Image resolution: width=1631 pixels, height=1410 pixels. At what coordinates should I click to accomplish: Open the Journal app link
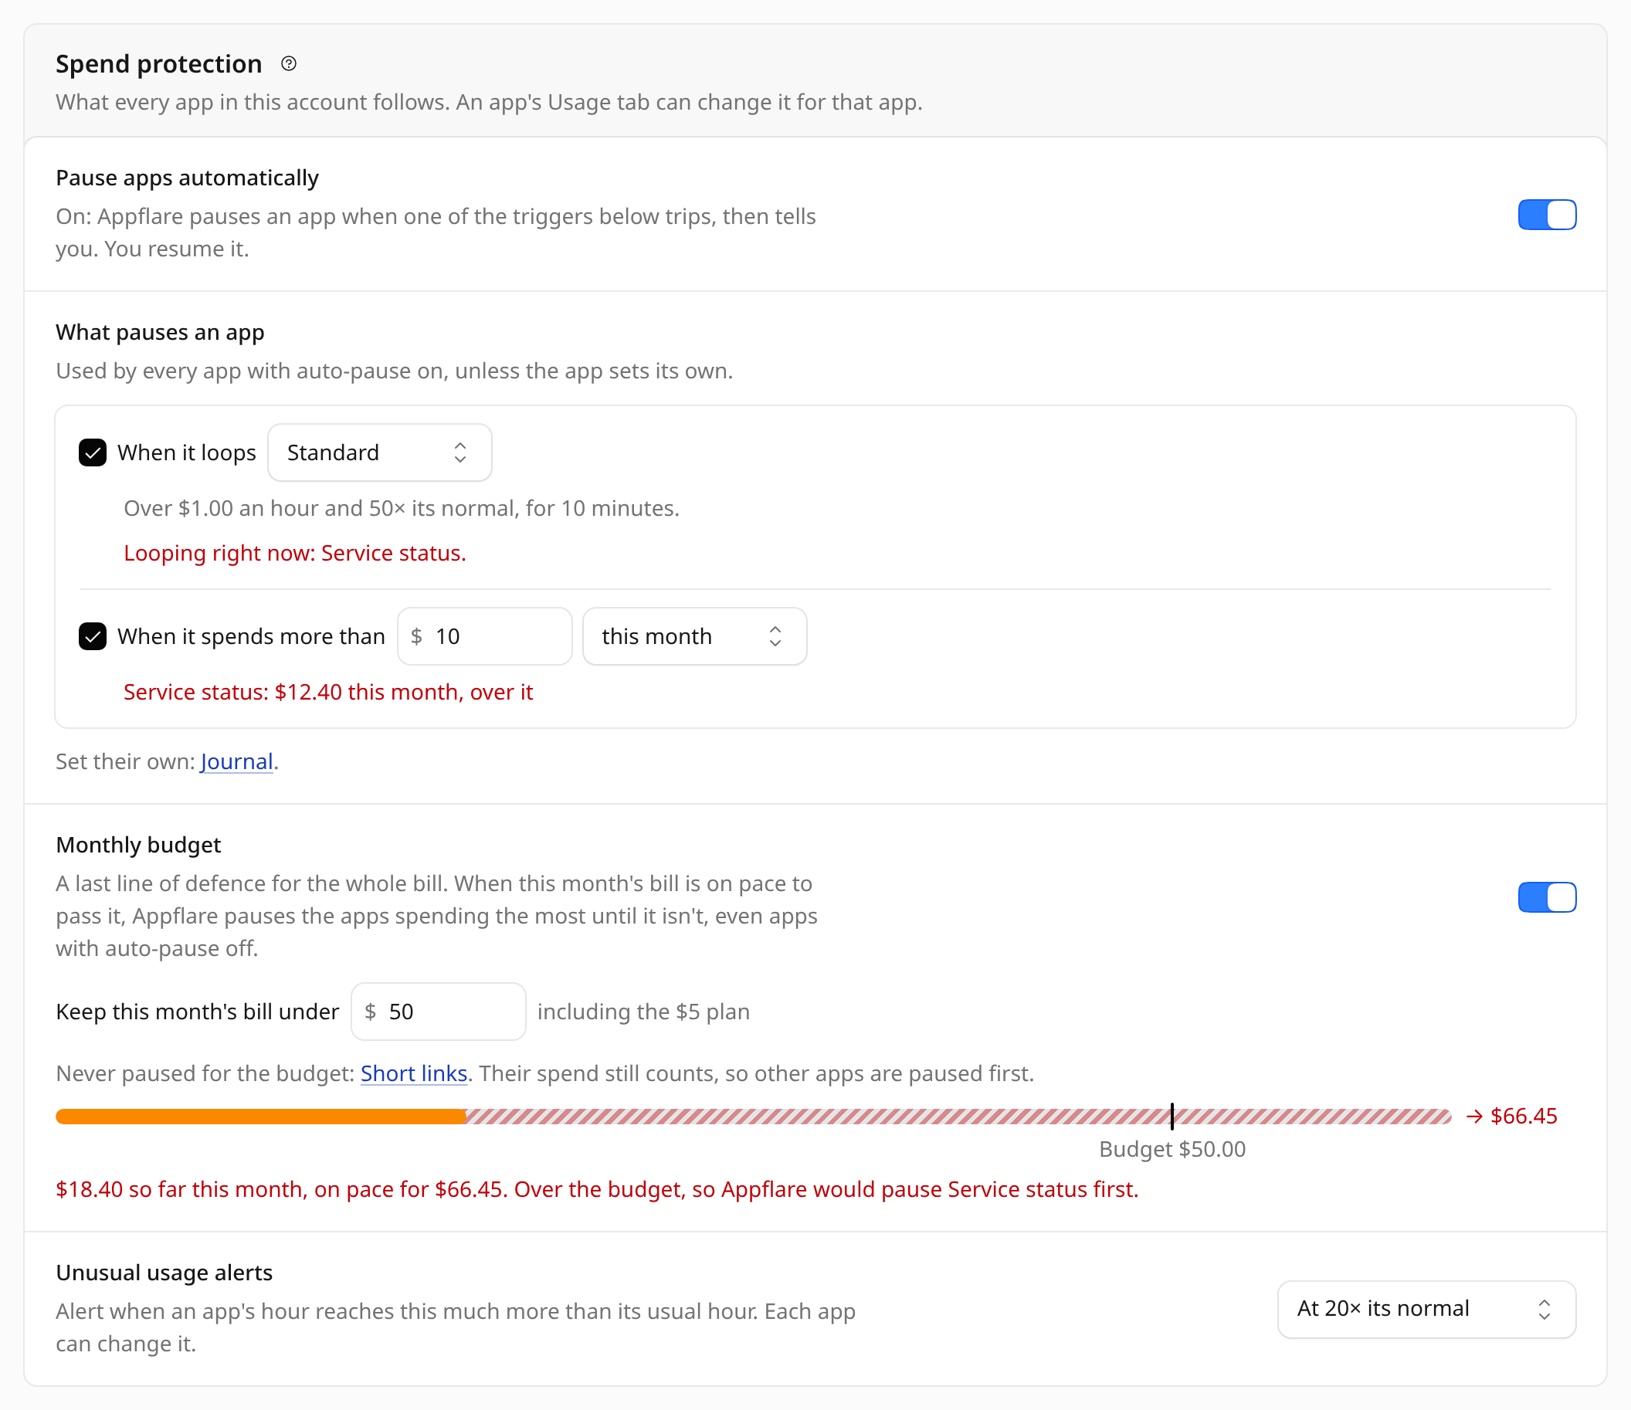point(236,761)
